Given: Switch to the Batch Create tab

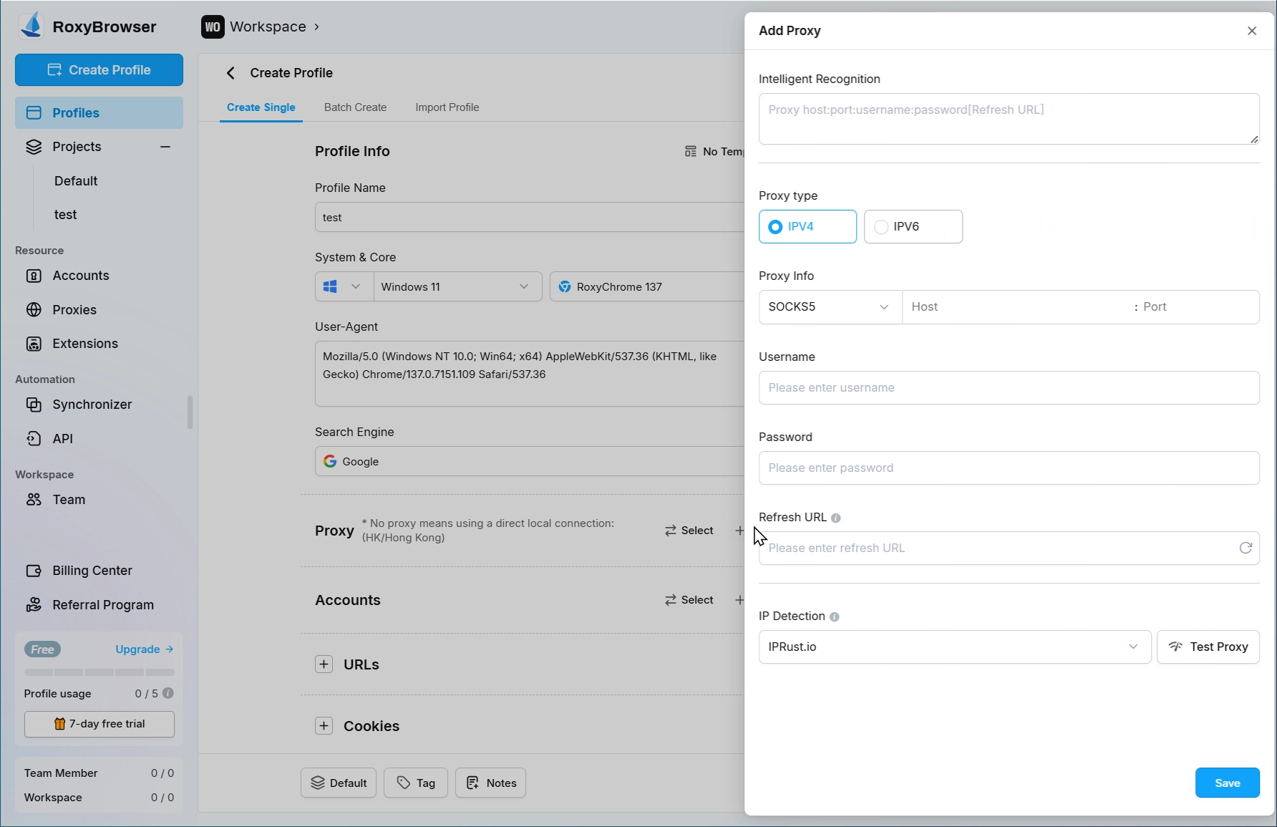Looking at the screenshot, I should point(355,107).
